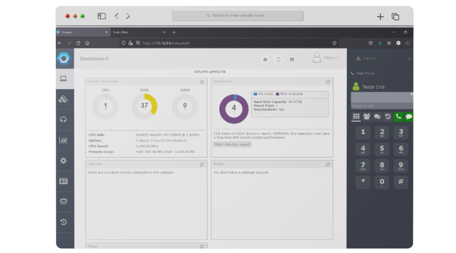Screen dimensions: 456x253
Task: Tap the hash key on keypad
Action: click(x=401, y=182)
